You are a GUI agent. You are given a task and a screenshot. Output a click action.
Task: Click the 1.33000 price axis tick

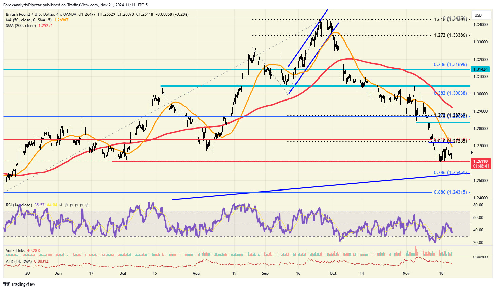tap(480, 42)
